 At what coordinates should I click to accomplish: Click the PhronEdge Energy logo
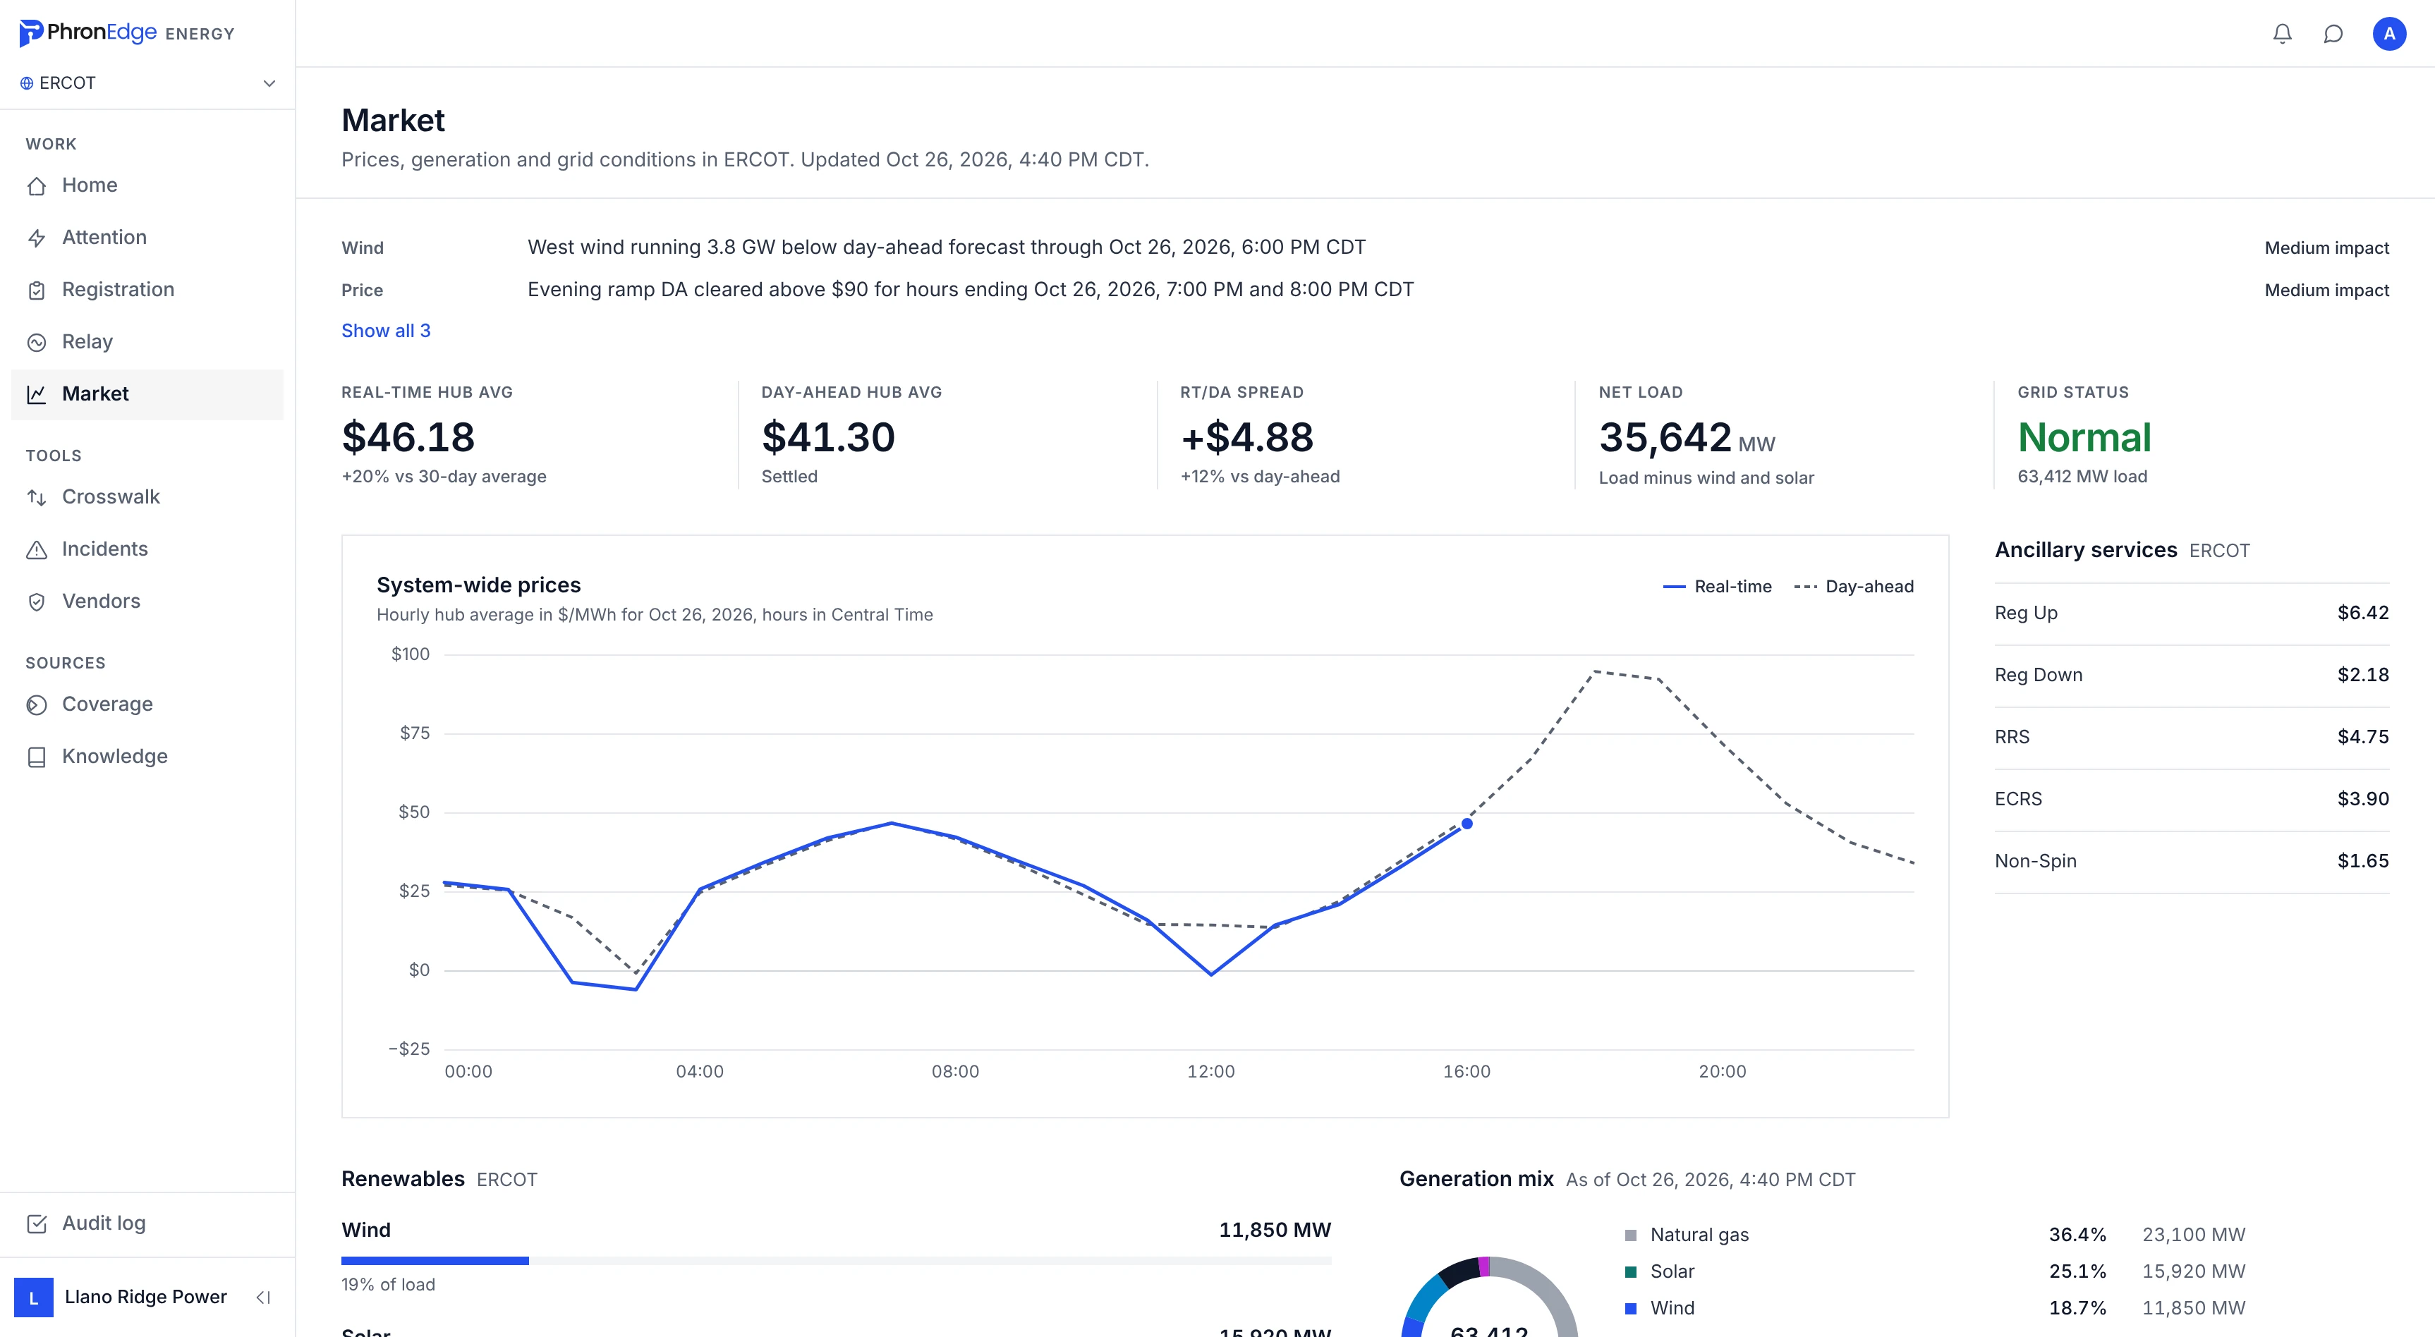[127, 33]
